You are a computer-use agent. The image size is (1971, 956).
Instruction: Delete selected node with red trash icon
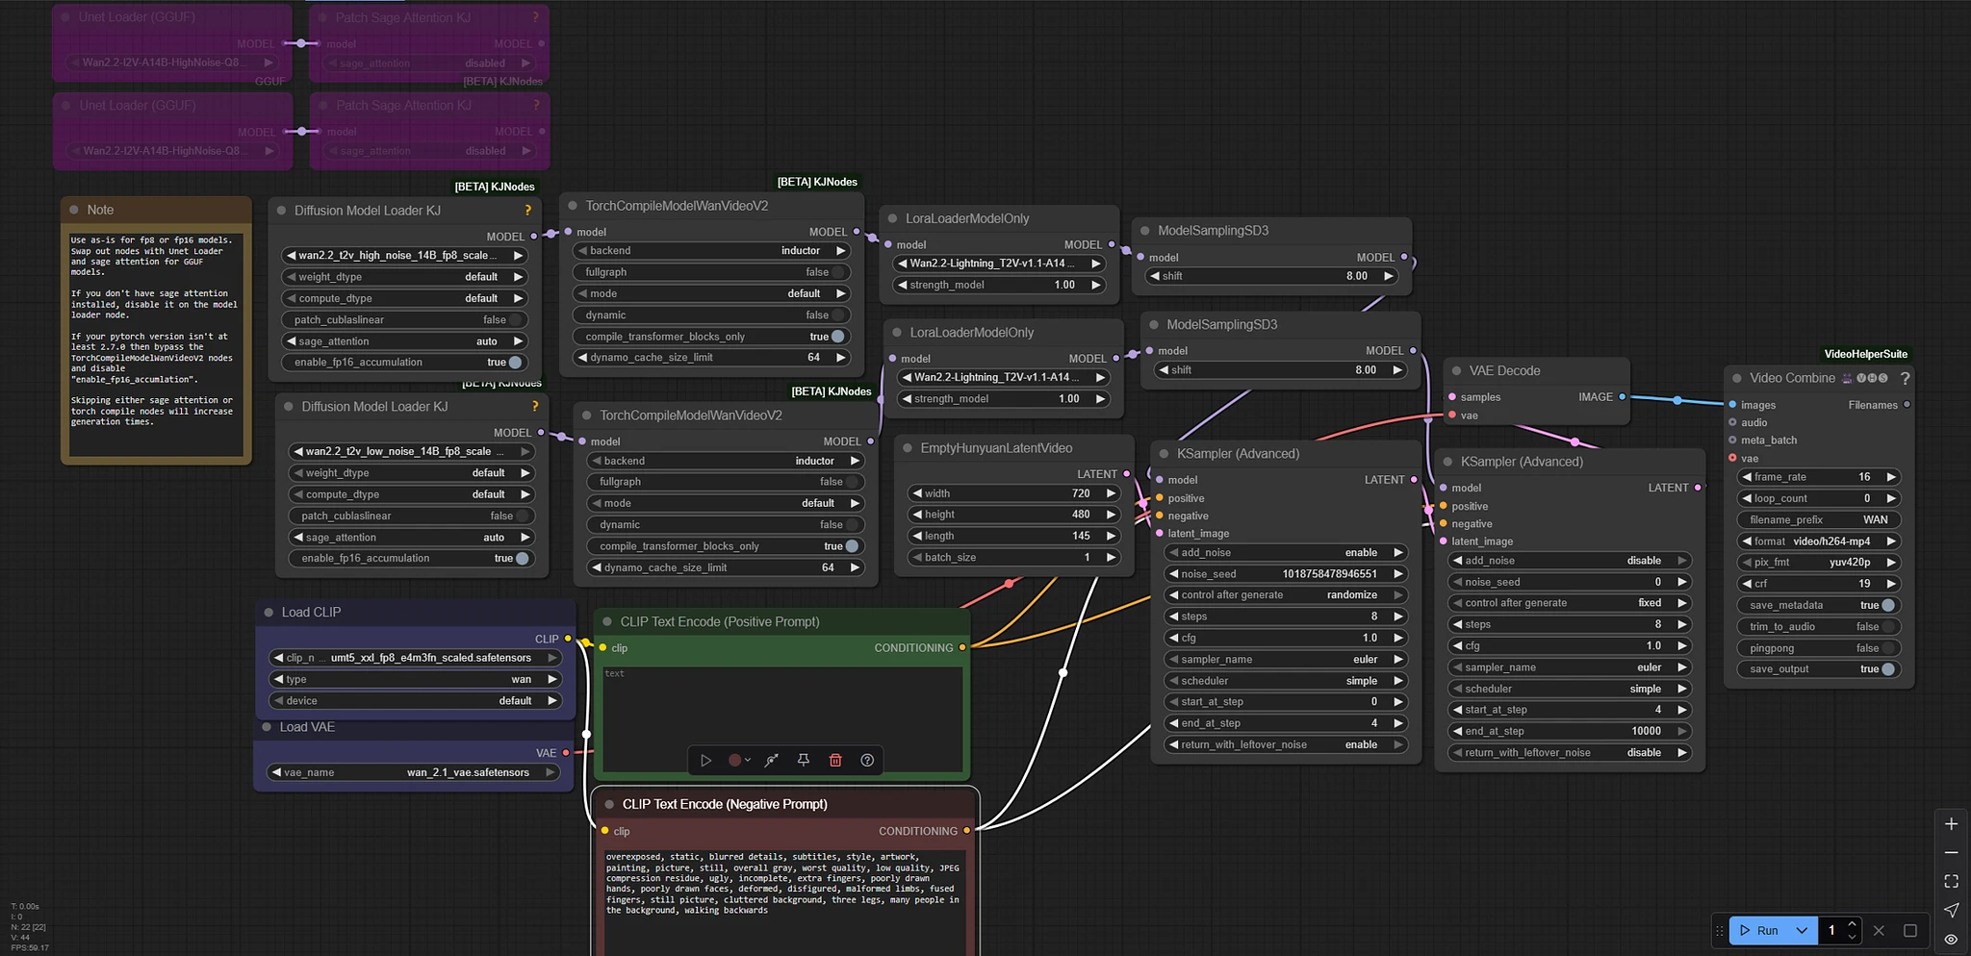click(835, 760)
